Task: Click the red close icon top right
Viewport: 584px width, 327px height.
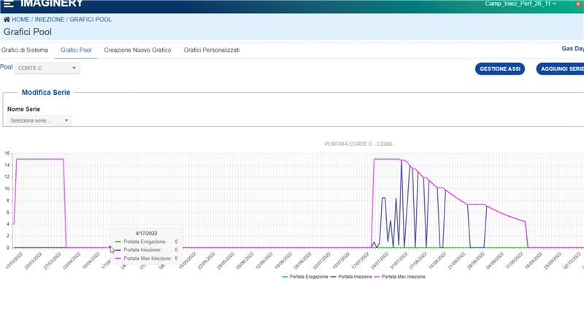Action: click(578, 4)
